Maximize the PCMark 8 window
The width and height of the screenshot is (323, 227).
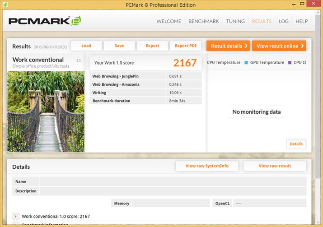coord(302,4)
